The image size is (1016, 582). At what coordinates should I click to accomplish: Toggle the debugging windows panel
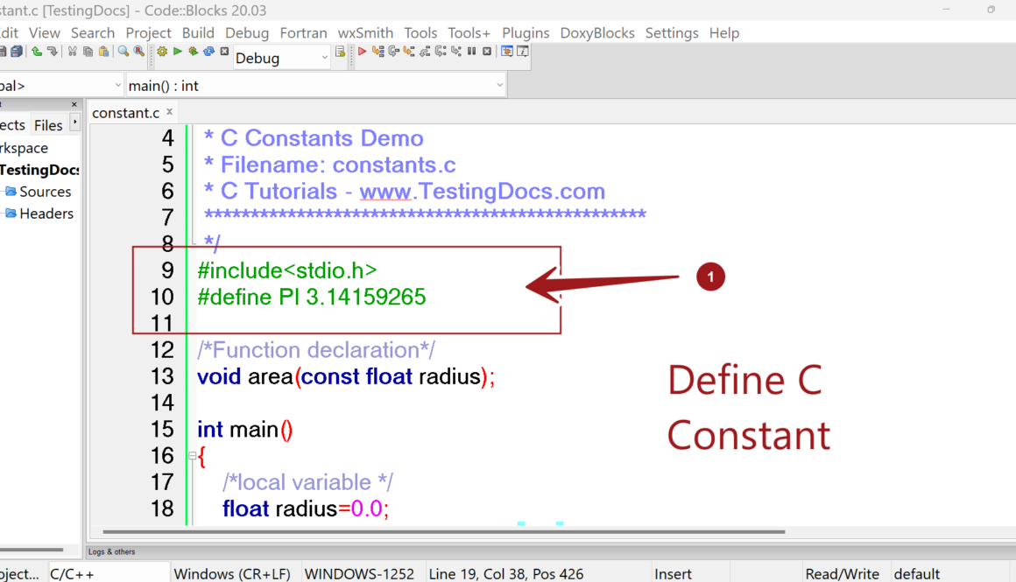point(509,51)
